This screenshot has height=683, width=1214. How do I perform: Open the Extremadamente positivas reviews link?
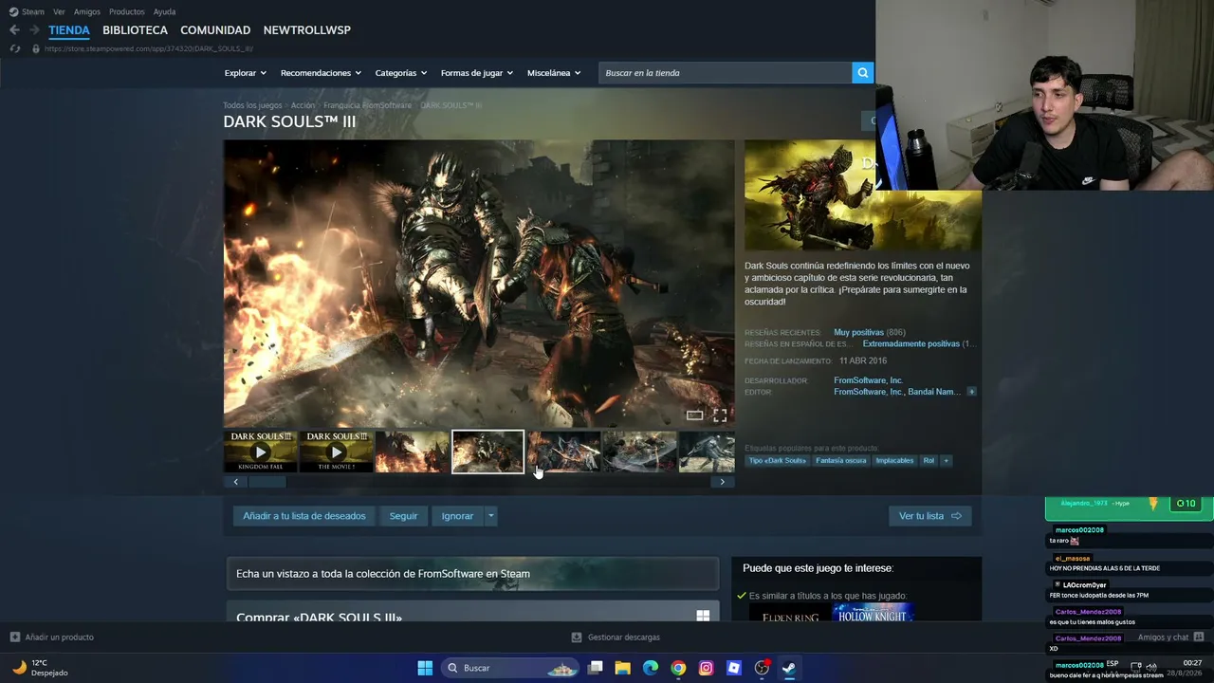tap(911, 344)
